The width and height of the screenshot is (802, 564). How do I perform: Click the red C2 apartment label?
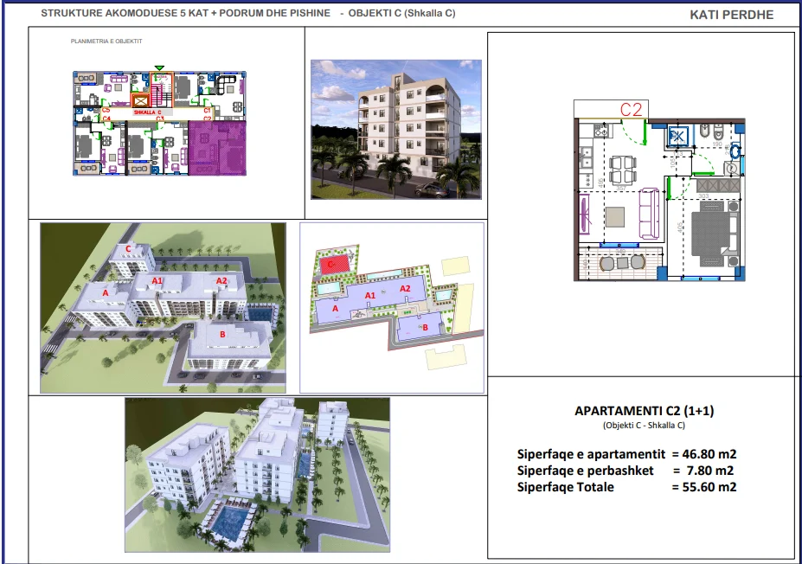(x=631, y=109)
